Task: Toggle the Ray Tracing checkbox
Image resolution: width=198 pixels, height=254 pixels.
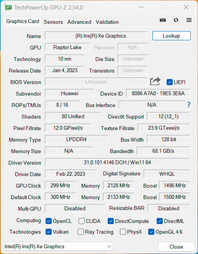Action: pos(81,232)
